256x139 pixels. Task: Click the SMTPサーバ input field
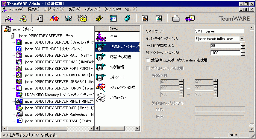coord(220,31)
